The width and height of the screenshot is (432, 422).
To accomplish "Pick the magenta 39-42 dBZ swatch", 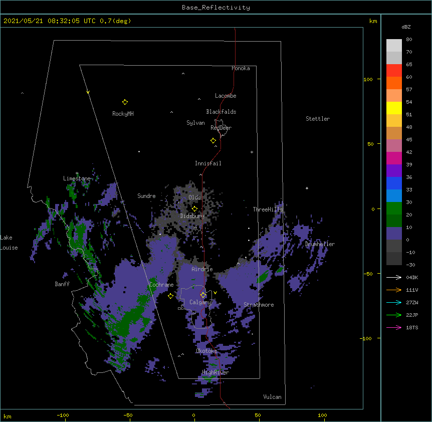I will (x=394, y=158).
